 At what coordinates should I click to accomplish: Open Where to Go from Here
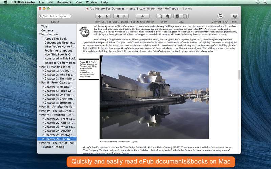pos(60,63)
